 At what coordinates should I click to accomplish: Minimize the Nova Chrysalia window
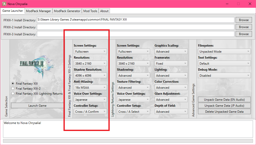(227, 4)
